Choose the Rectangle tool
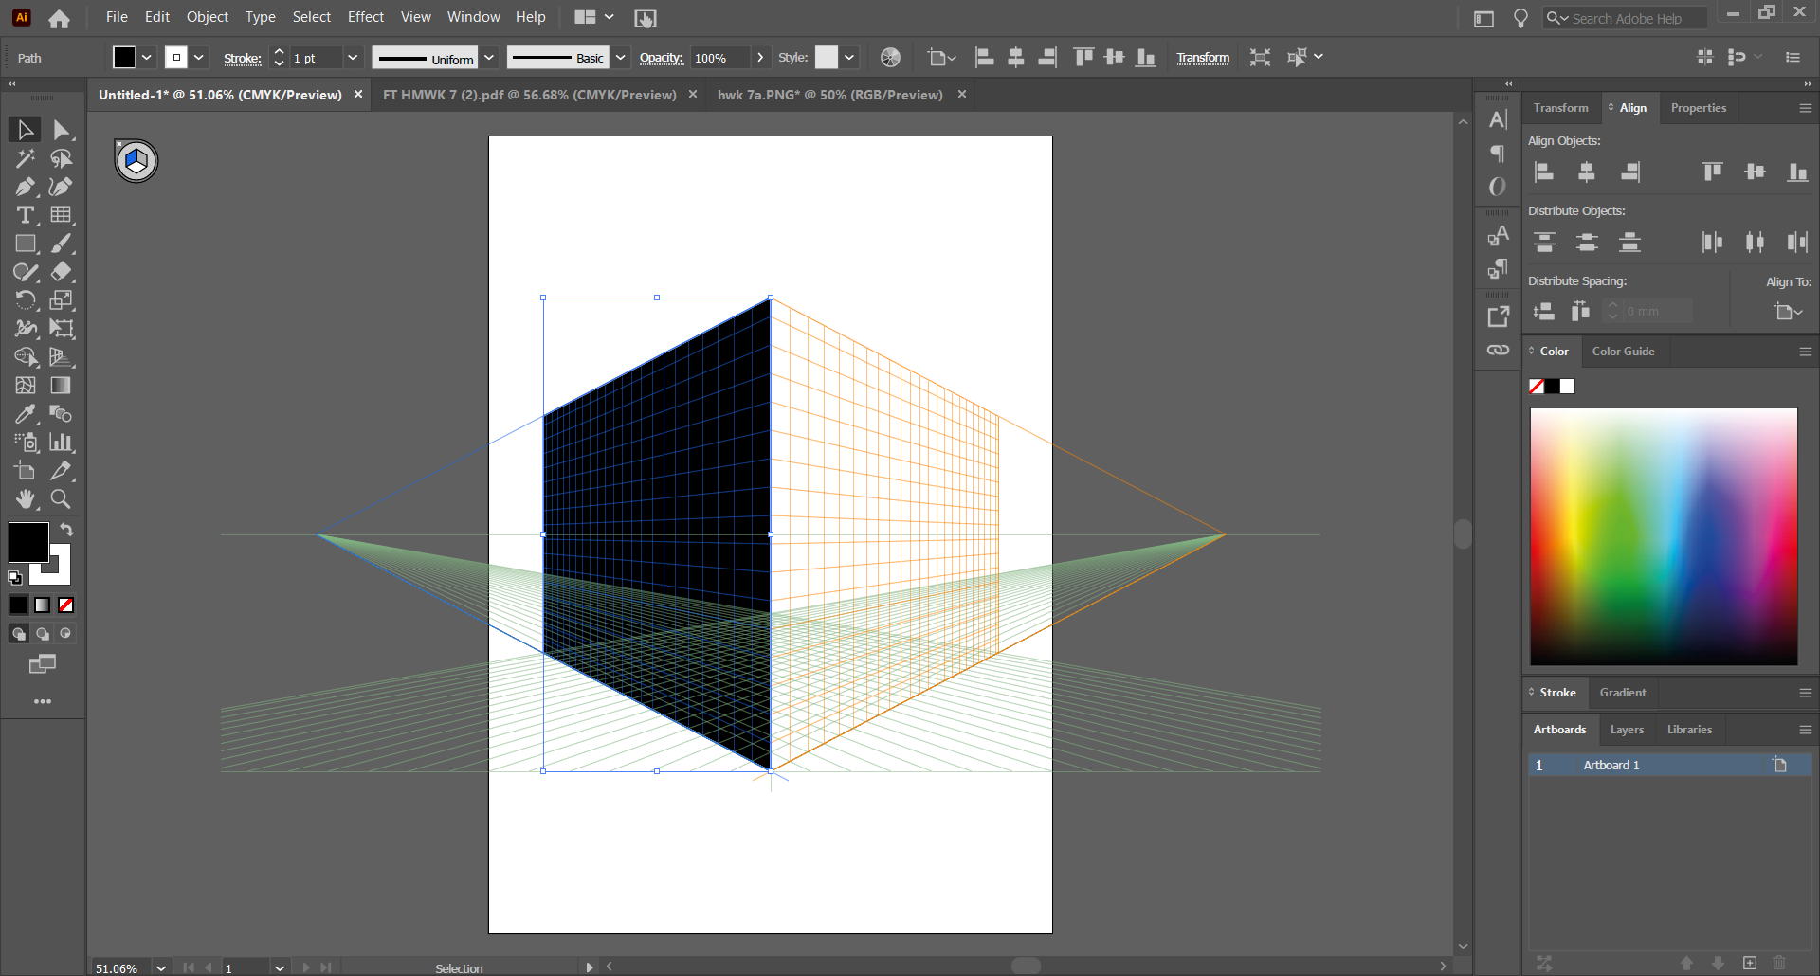This screenshot has width=1820, height=976. (25, 244)
